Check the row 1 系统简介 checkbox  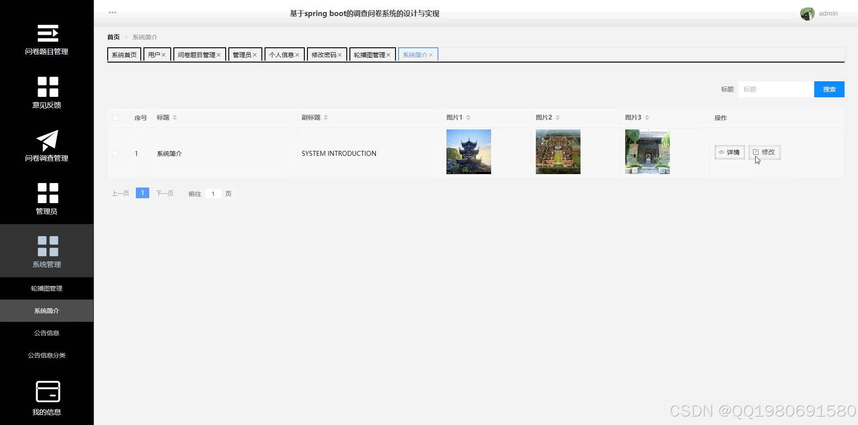tap(115, 154)
